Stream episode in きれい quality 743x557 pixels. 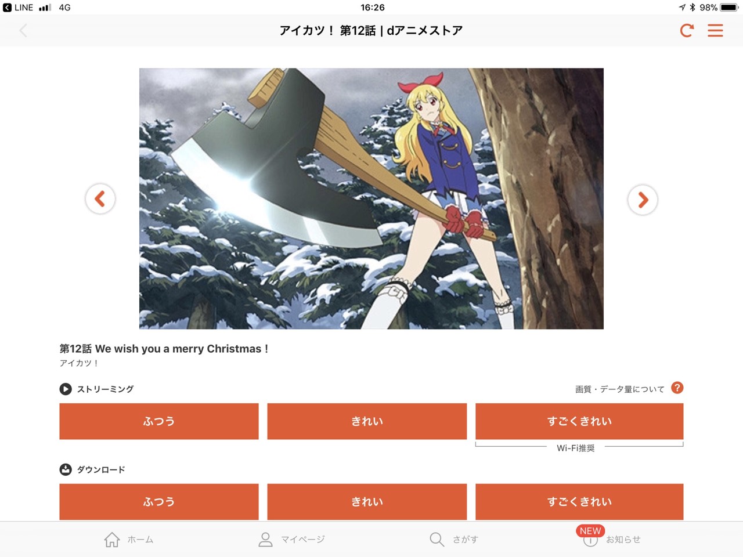(367, 421)
